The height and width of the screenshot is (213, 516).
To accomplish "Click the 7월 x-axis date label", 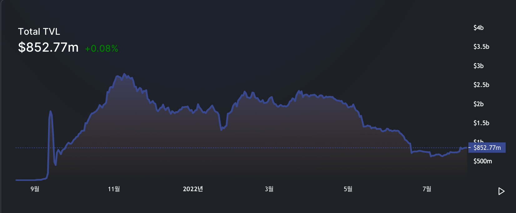I will point(427,189).
